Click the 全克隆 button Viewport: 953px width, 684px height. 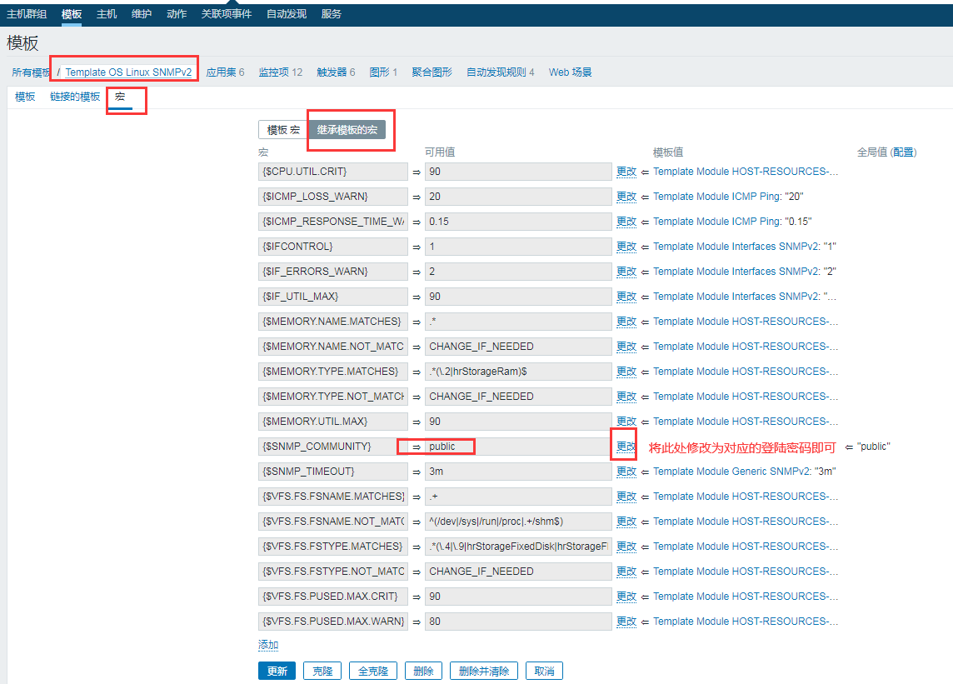point(372,671)
